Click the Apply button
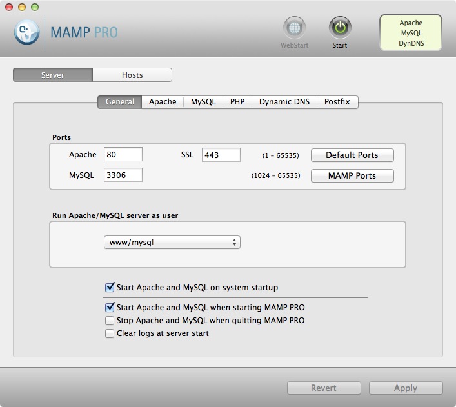The width and height of the screenshot is (456, 407). point(406,388)
